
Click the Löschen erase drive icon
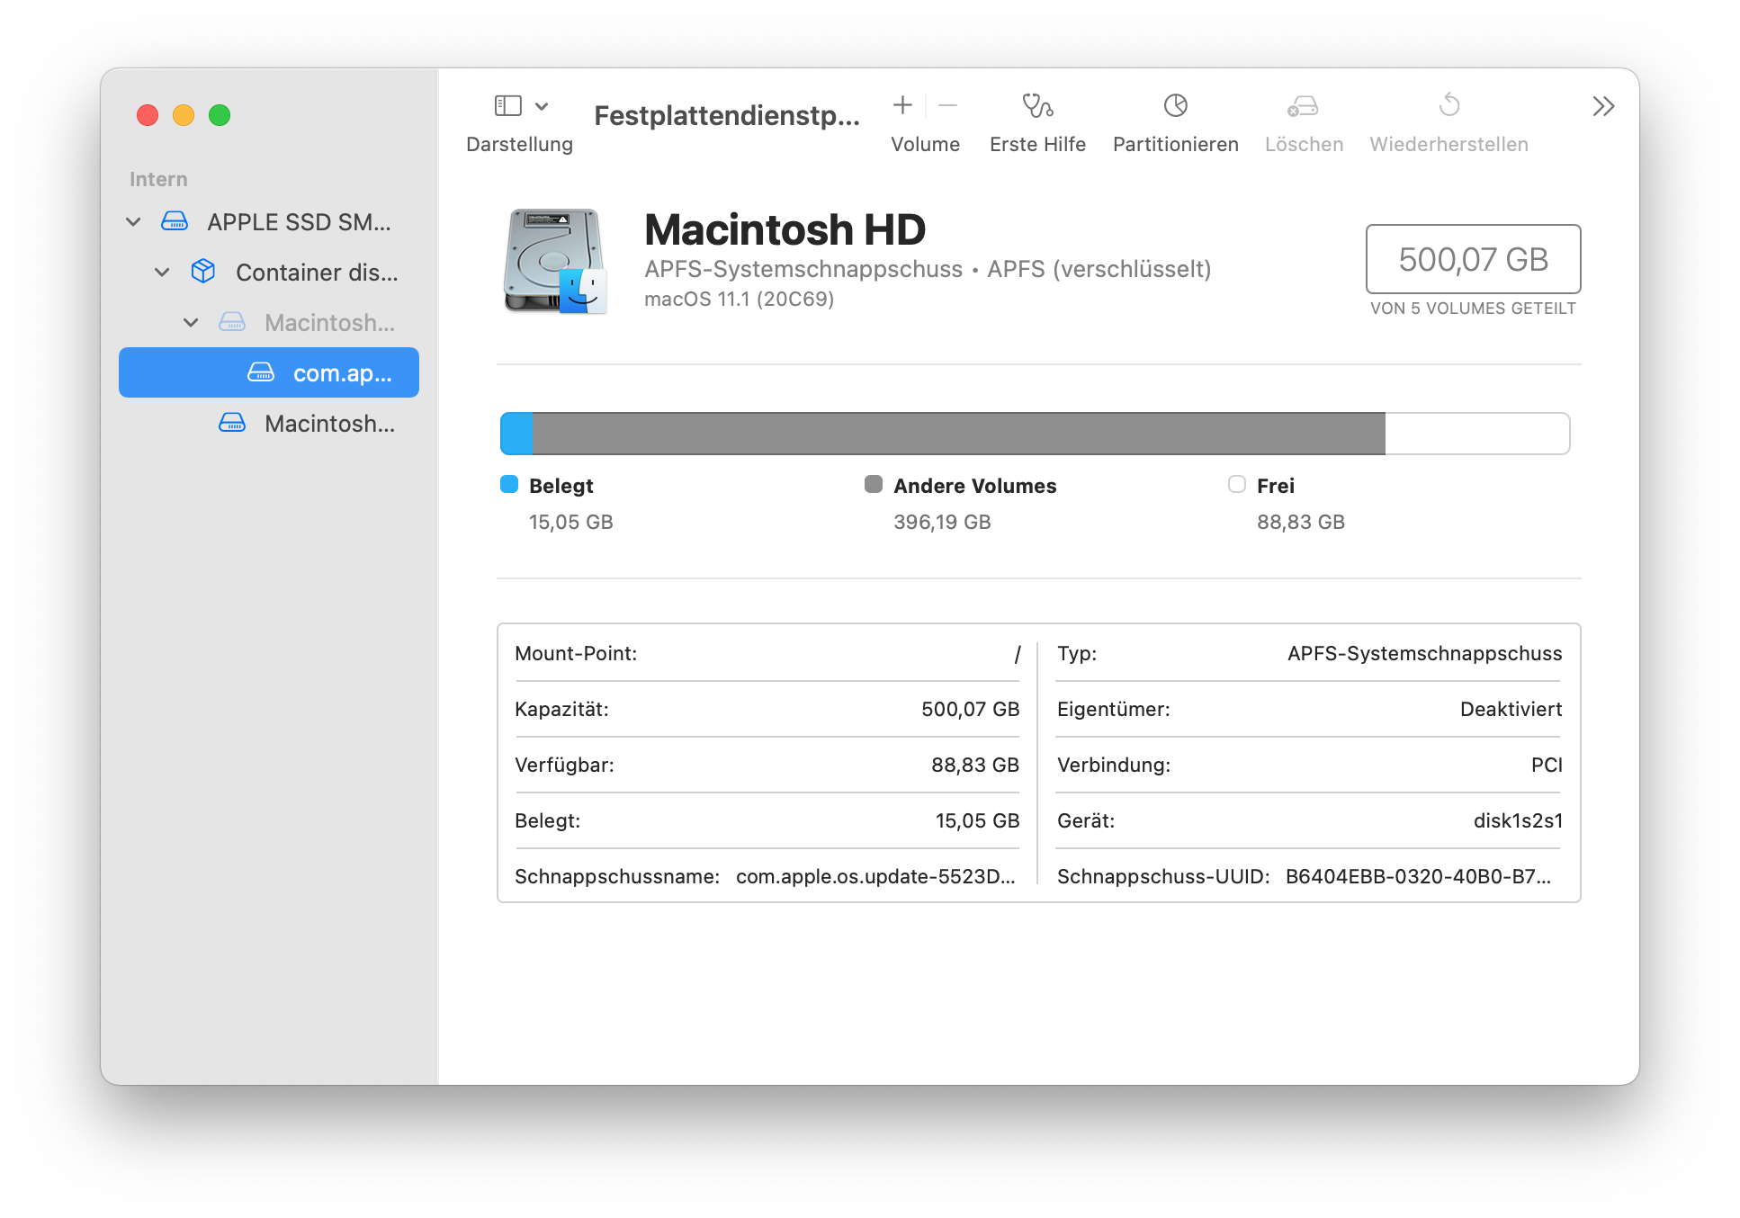(x=1303, y=106)
